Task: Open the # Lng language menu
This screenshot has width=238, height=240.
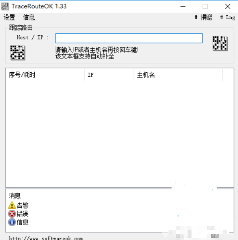Action: pyautogui.click(x=228, y=17)
